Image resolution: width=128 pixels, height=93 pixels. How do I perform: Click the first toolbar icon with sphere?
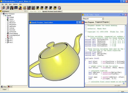click(x=3, y=8)
